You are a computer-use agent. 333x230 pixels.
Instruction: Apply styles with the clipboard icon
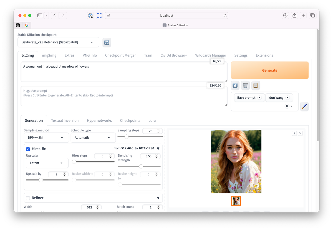[x=256, y=85]
